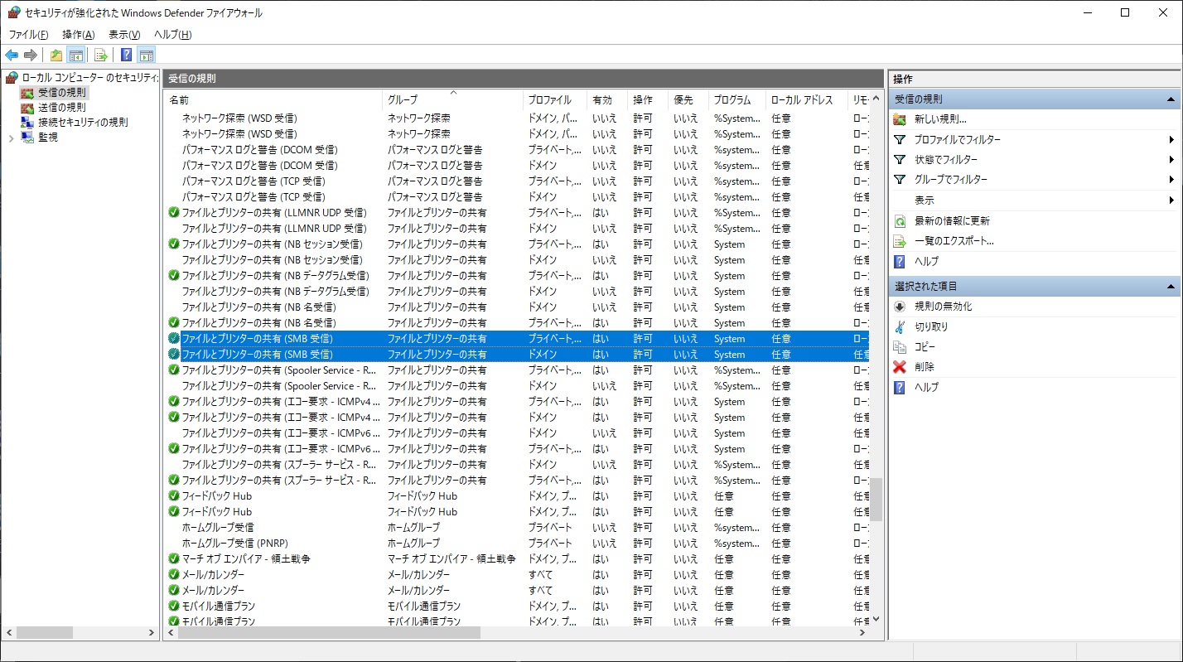Select the ホームグループ受信 (PNRP) rule row
The height and width of the screenshot is (662, 1183).
tap(518, 543)
